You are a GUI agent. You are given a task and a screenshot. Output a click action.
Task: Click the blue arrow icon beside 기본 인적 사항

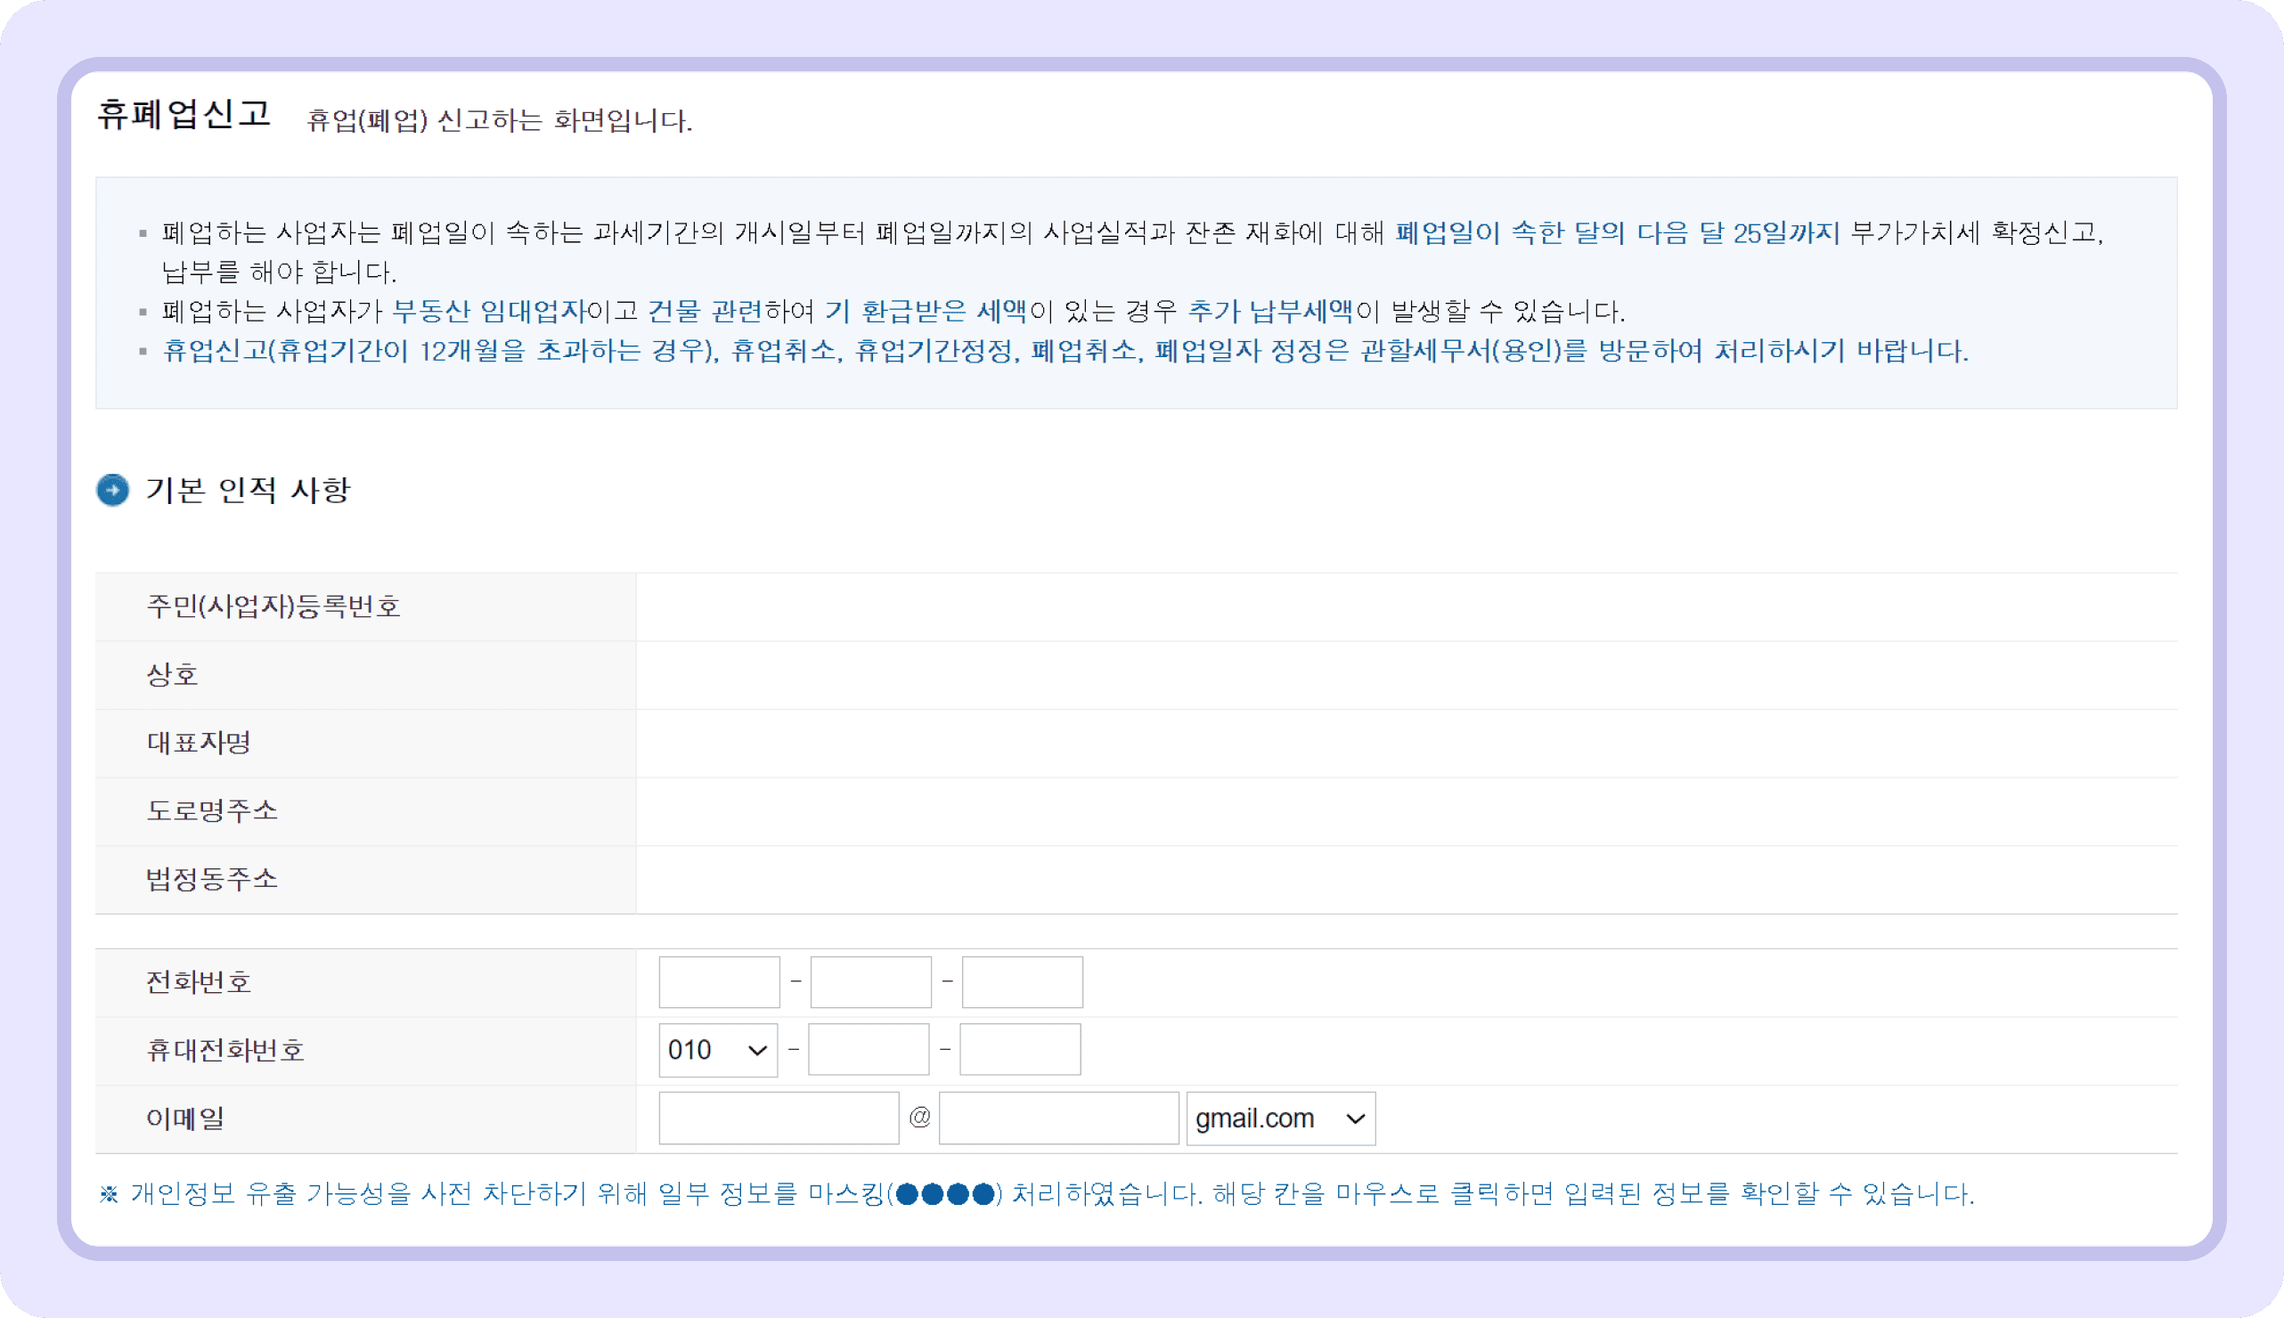(x=112, y=490)
